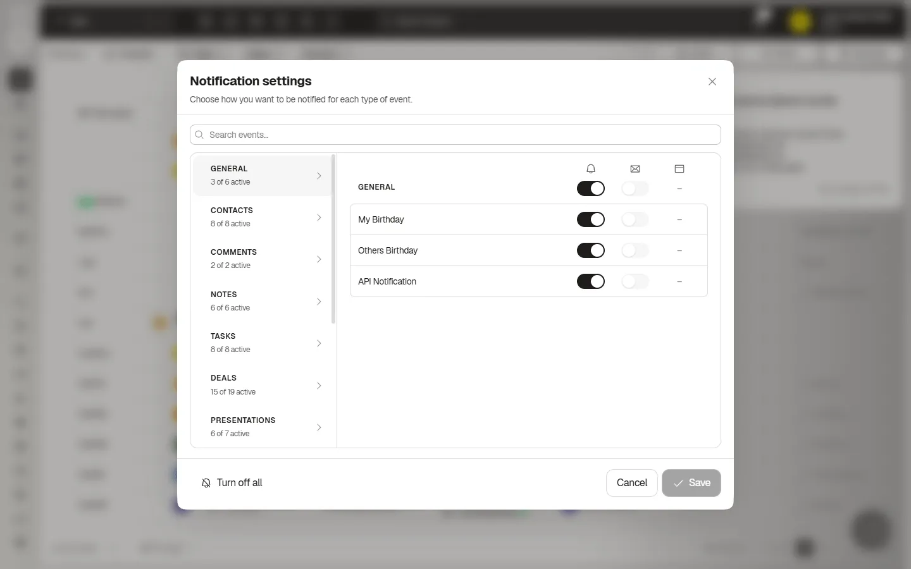Click the '6 of 7 active' text
The width and height of the screenshot is (911, 569).
pos(230,434)
